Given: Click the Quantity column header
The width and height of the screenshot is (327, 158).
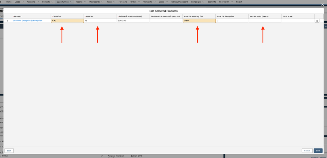Looking at the screenshot, I should click(x=67, y=16).
